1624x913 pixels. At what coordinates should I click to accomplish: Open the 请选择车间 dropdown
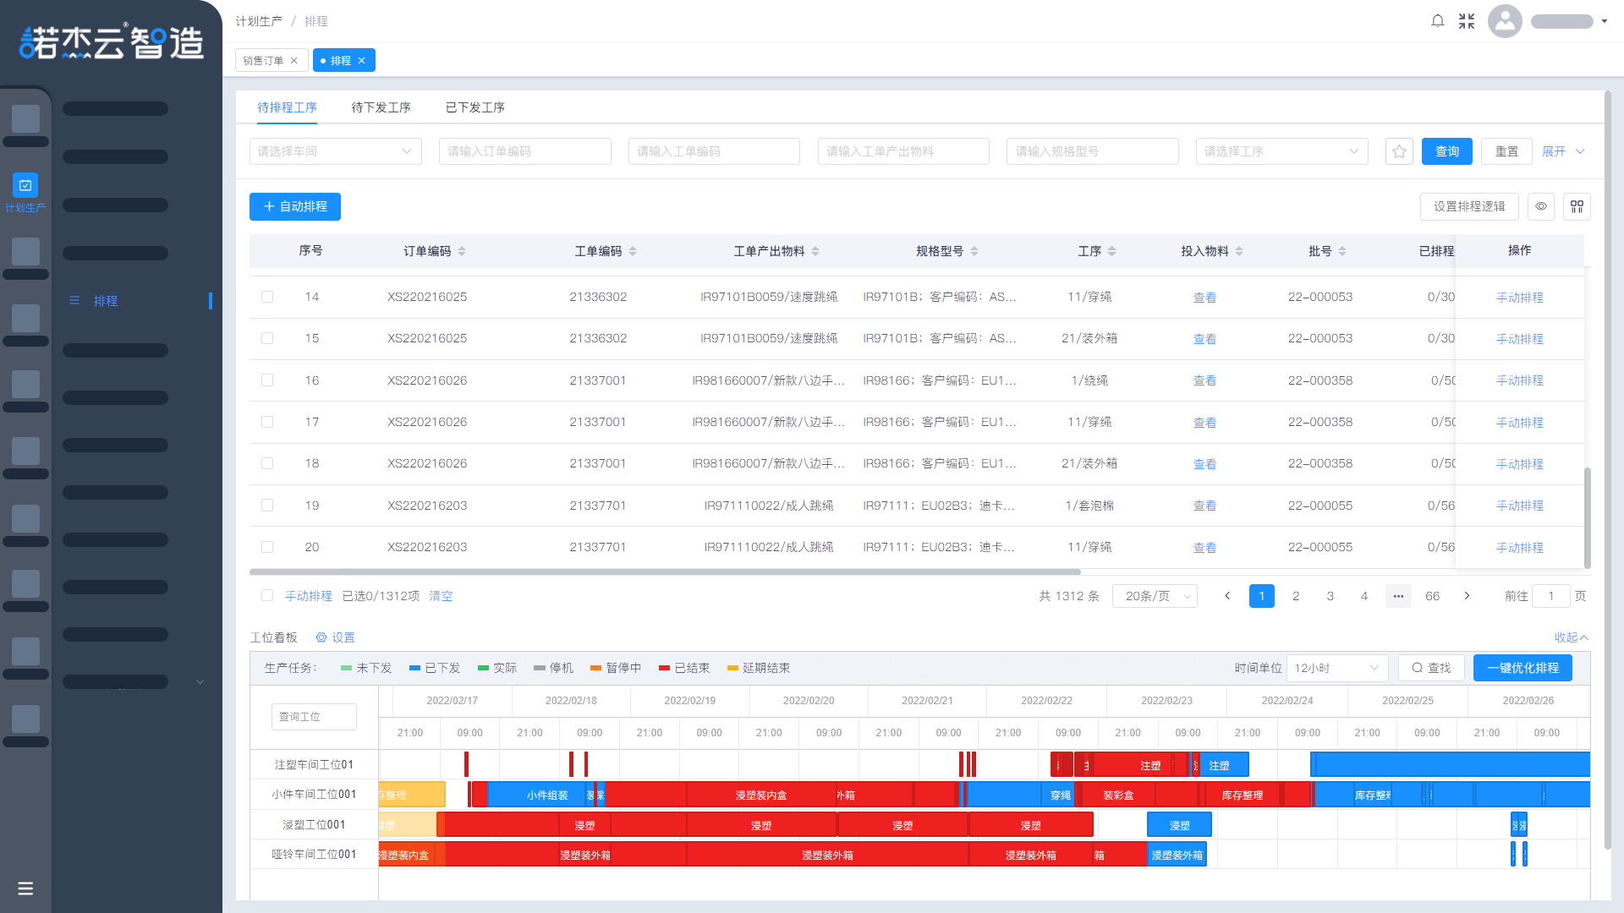[x=335, y=151]
